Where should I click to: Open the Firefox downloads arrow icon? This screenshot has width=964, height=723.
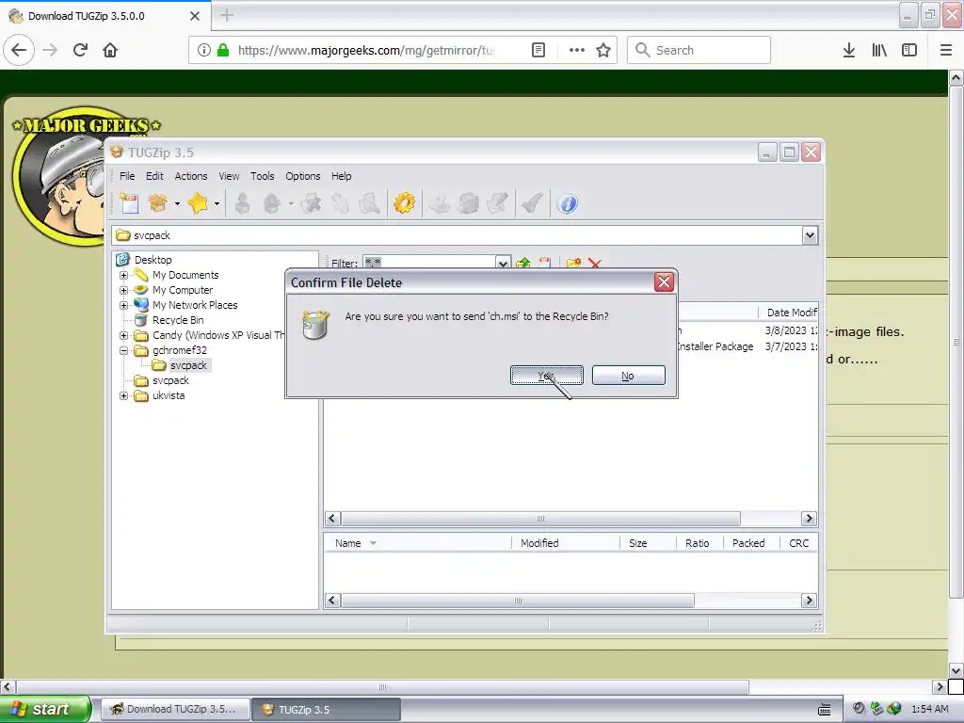point(849,51)
